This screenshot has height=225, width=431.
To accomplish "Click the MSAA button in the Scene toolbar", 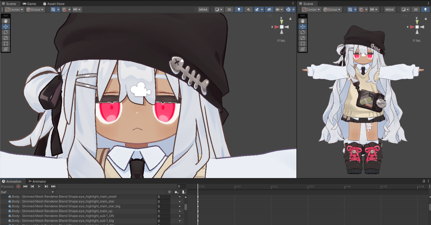I will (203, 9).
